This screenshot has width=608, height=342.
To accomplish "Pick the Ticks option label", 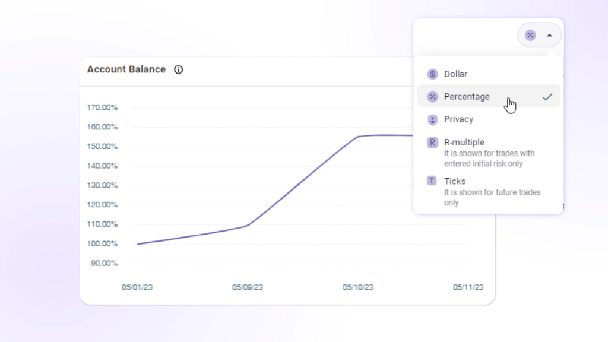I will pos(455,181).
